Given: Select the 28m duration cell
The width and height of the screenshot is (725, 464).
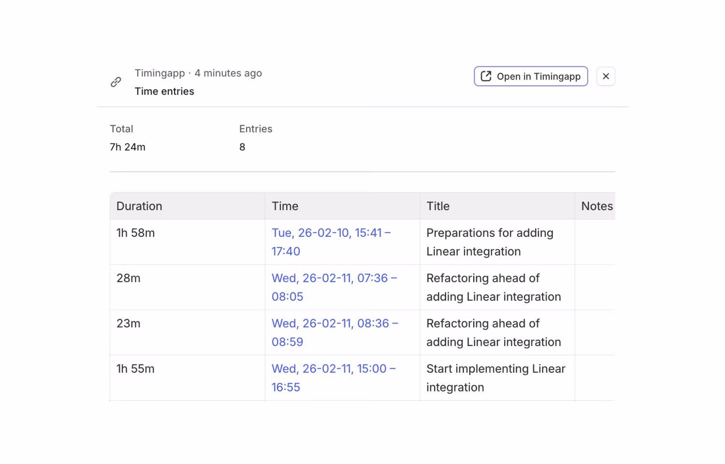Looking at the screenshot, I should pyautogui.click(x=129, y=278).
